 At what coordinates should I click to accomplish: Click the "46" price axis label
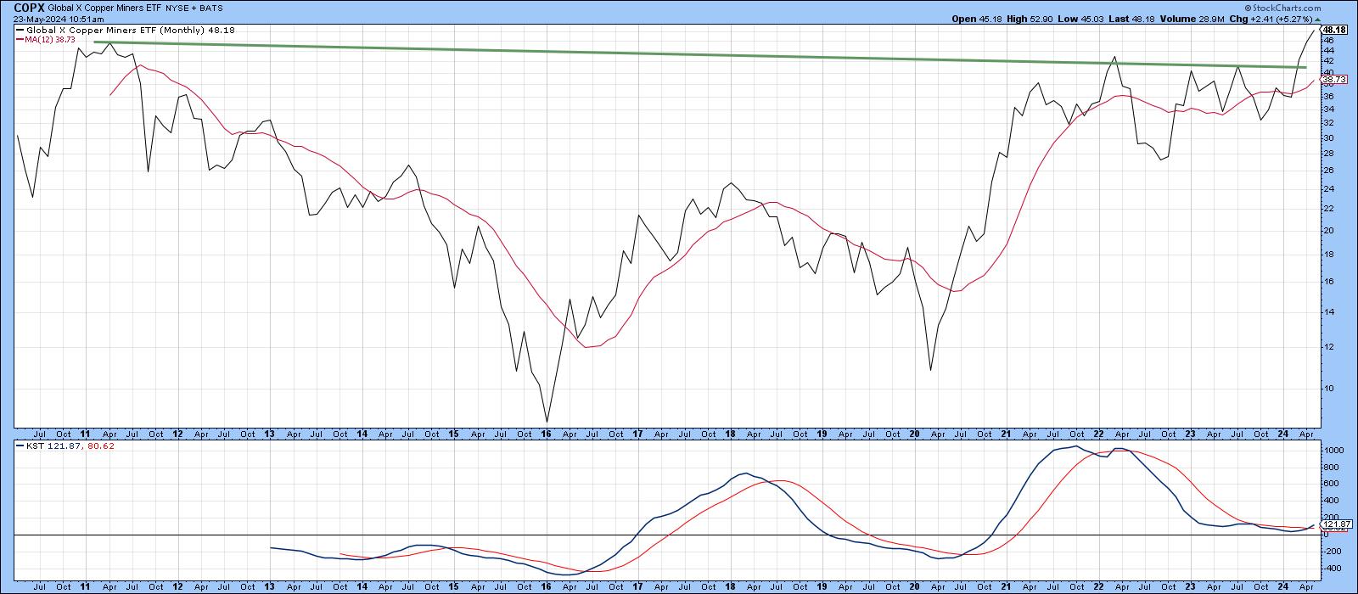[x=1327, y=40]
